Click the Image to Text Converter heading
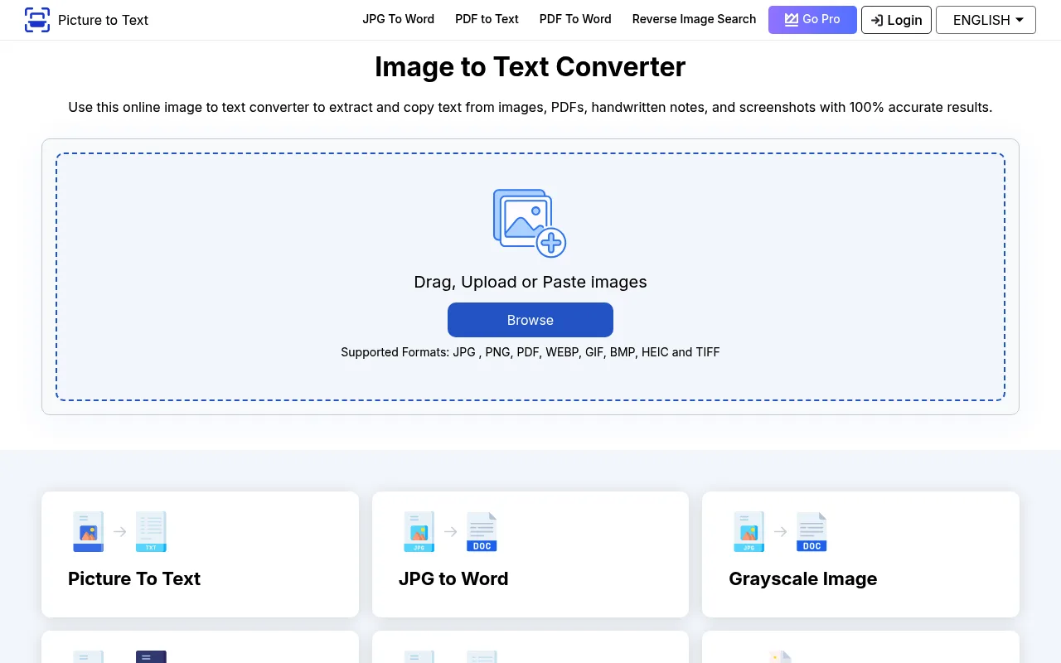 point(530,66)
